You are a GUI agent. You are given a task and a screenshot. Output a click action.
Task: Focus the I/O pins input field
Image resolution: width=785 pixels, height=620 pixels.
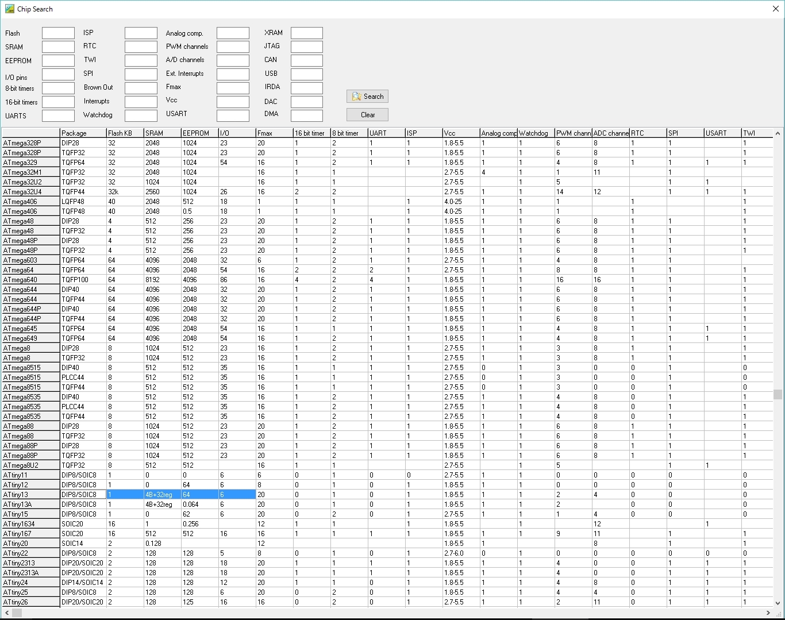coord(58,75)
